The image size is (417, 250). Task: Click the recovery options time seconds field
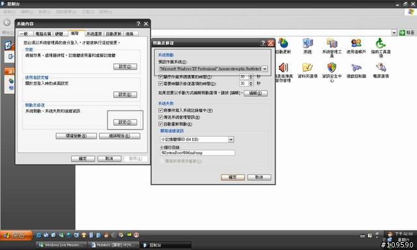(244, 84)
